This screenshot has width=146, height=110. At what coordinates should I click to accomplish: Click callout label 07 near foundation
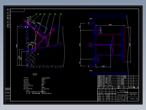pos(38,54)
